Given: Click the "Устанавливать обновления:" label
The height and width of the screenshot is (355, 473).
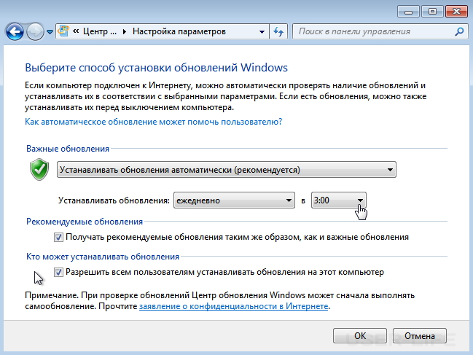Looking at the screenshot, I should click(x=114, y=200).
